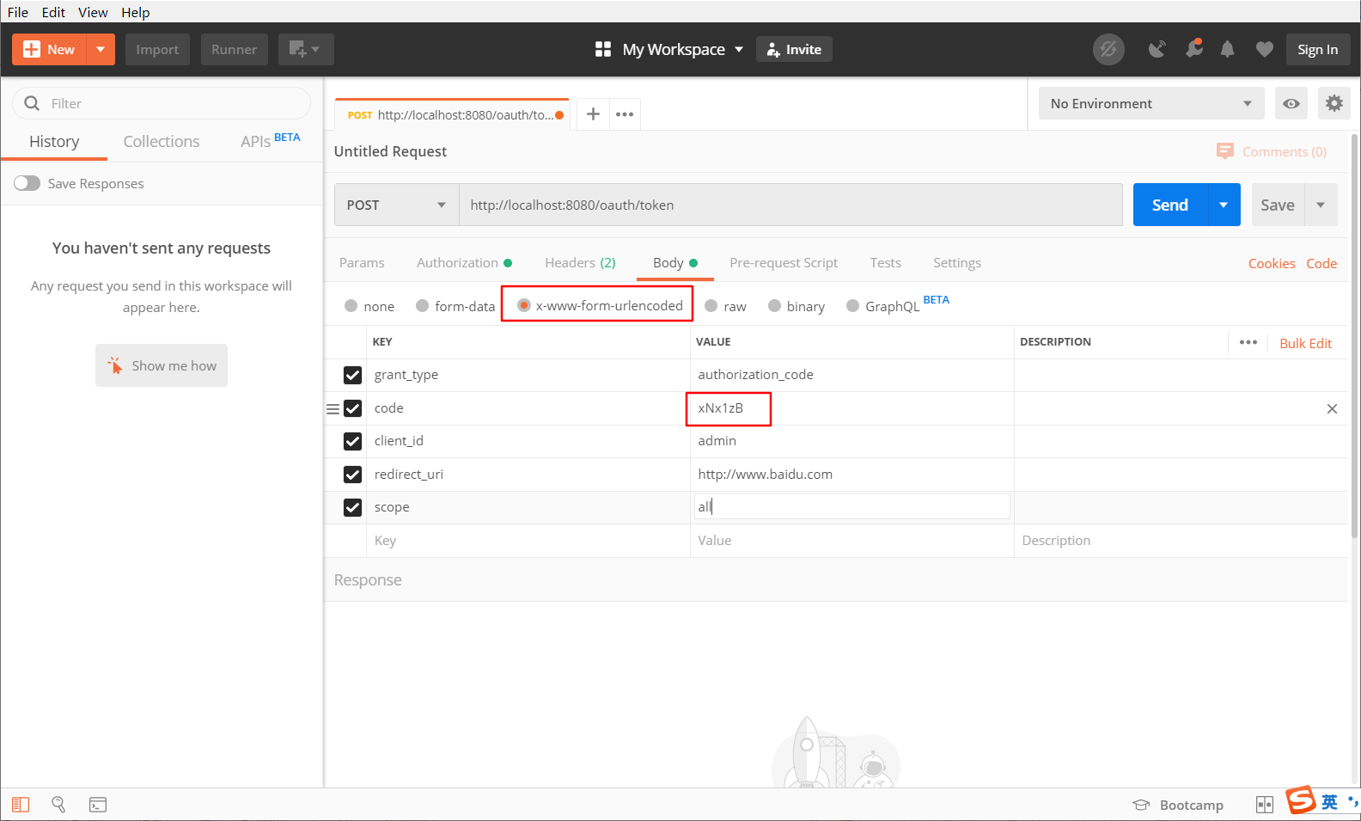Open the POST method dropdown
This screenshot has height=821, width=1361.
396,205
